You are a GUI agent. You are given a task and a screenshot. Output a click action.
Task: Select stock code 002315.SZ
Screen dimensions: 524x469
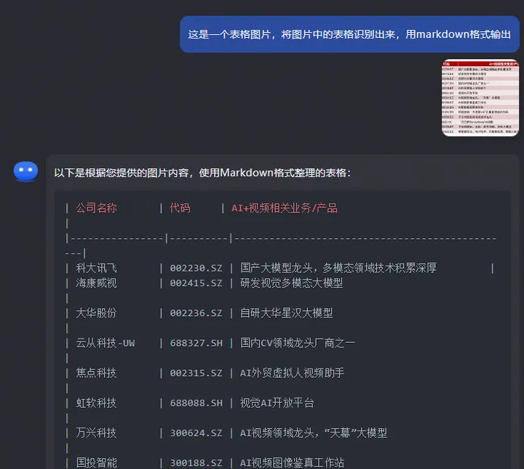196,373
